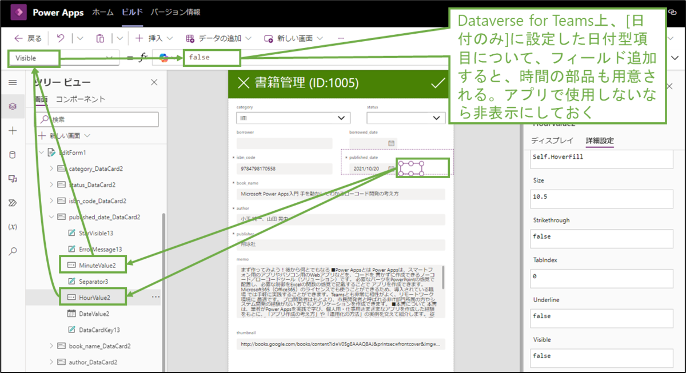Open the paste options dropdown arrow
Image resolution: width=686 pixels, height=373 pixels.
click(x=119, y=38)
